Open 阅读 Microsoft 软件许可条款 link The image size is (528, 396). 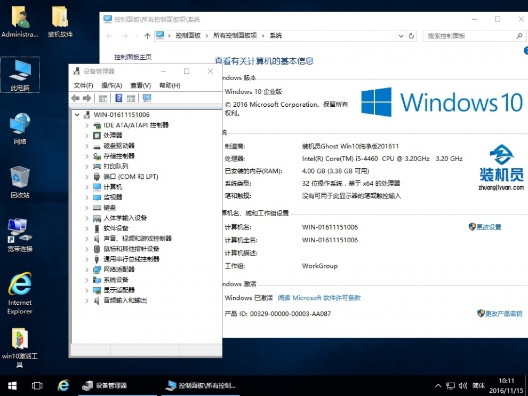(x=319, y=298)
